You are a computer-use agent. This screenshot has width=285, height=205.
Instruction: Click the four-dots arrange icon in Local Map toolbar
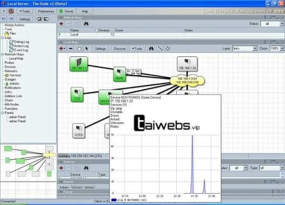pyautogui.click(x=168, y=49)
